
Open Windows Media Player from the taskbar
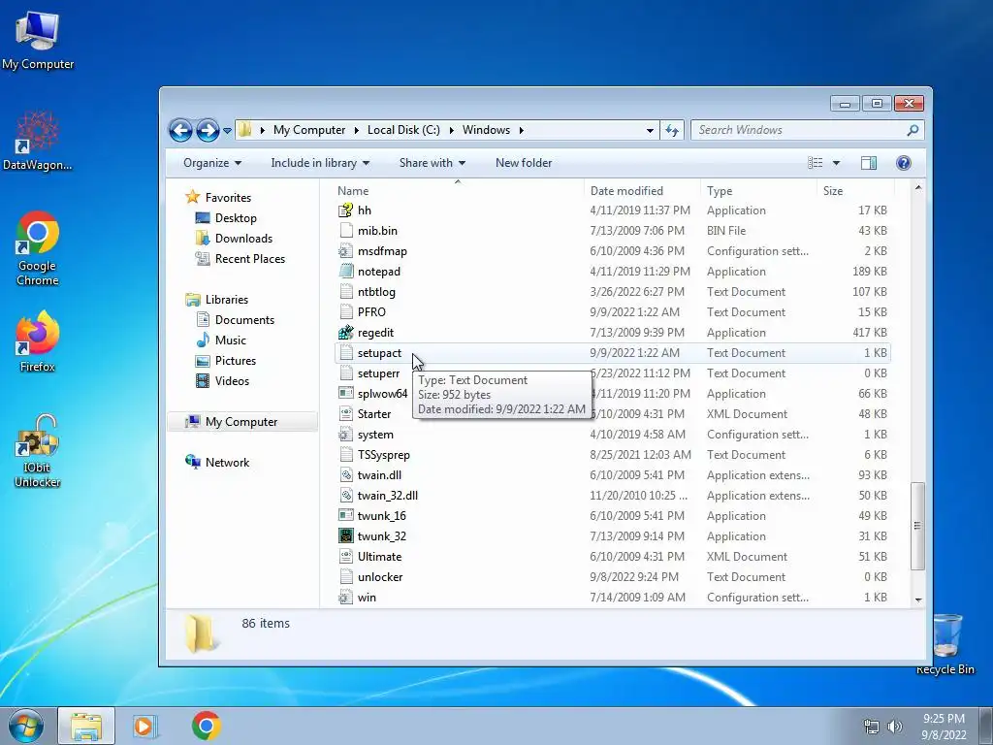[x=144, y=726]
